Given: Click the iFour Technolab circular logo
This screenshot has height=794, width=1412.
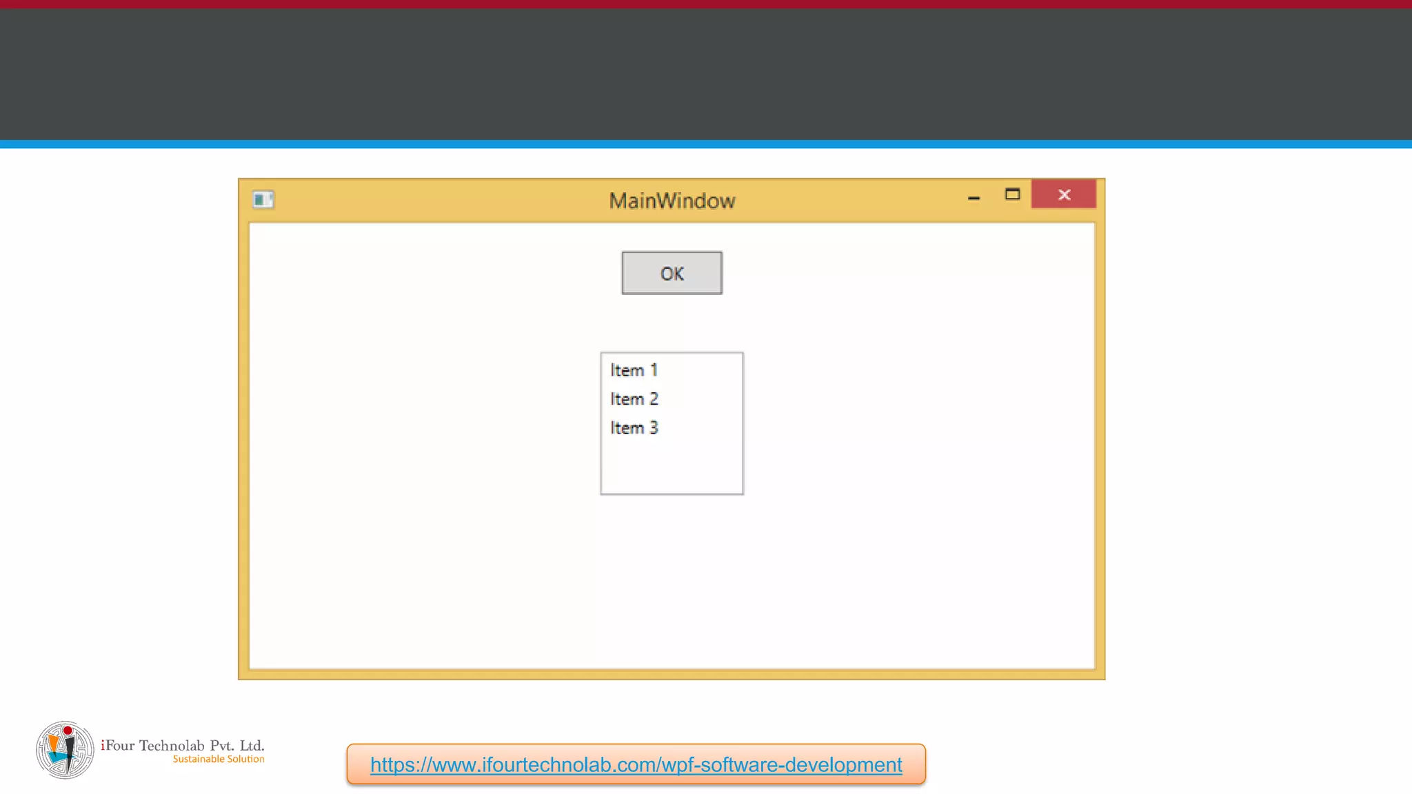Looking at the screenshot, I should click(65, 750).
